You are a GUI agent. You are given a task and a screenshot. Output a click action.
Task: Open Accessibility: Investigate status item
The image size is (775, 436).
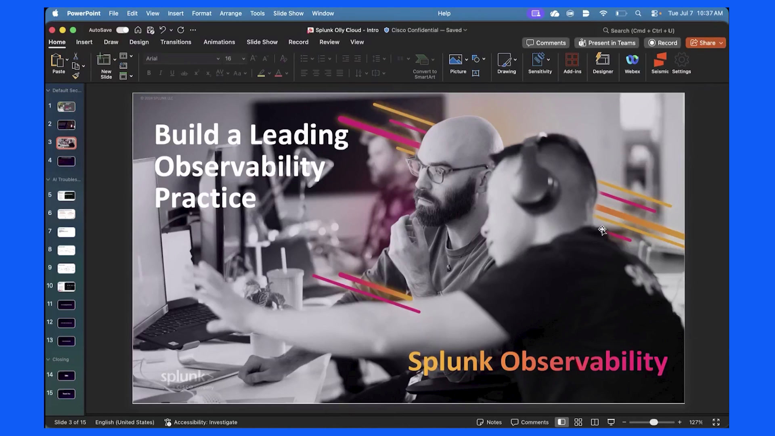[201, 422]
